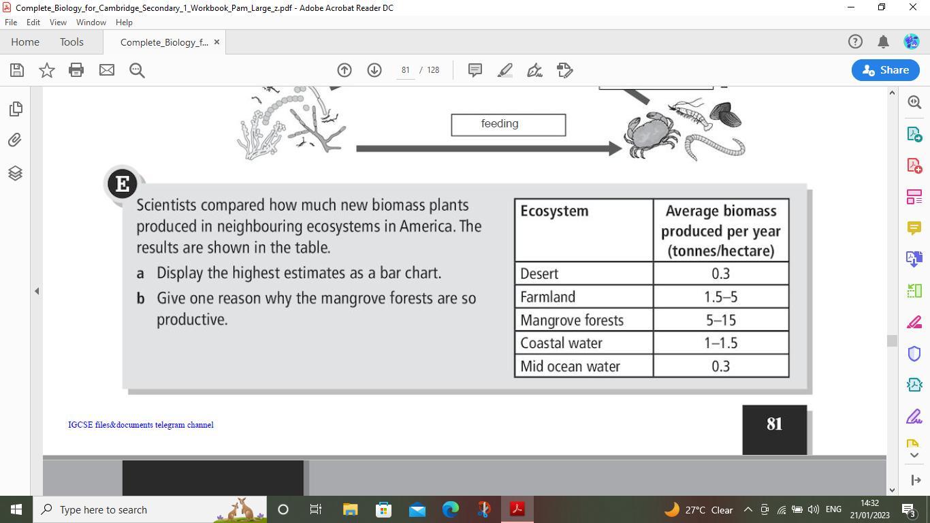Expand the left navigation pane arrow
The width and height of the screenshot is (930, 523).
[x=37, y=291]
